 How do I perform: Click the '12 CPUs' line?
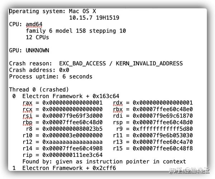pyautogui.click(x=37, y=37)
